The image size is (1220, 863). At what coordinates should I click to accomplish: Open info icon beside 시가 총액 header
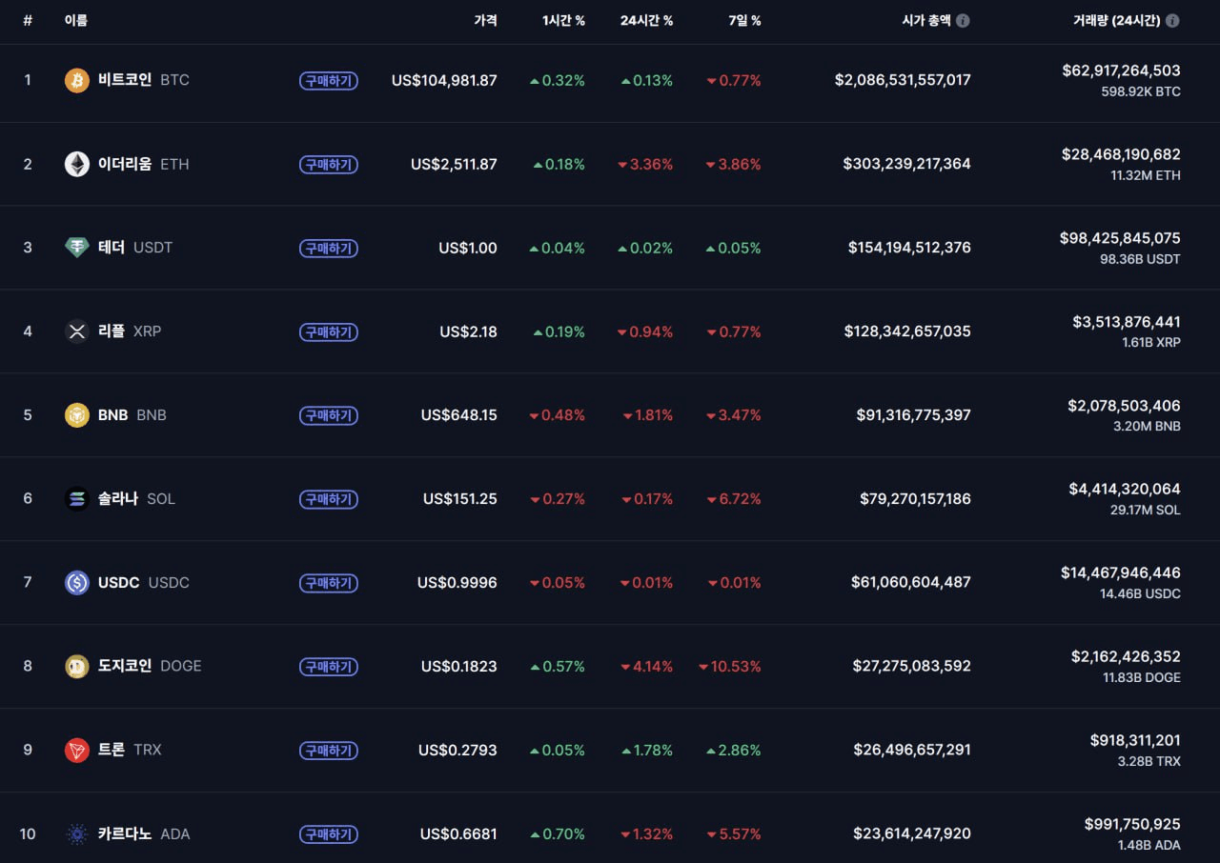point(963,20)
